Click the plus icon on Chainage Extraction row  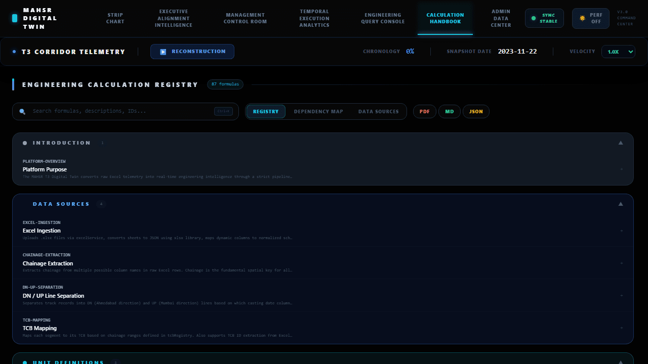coord(622,263)
